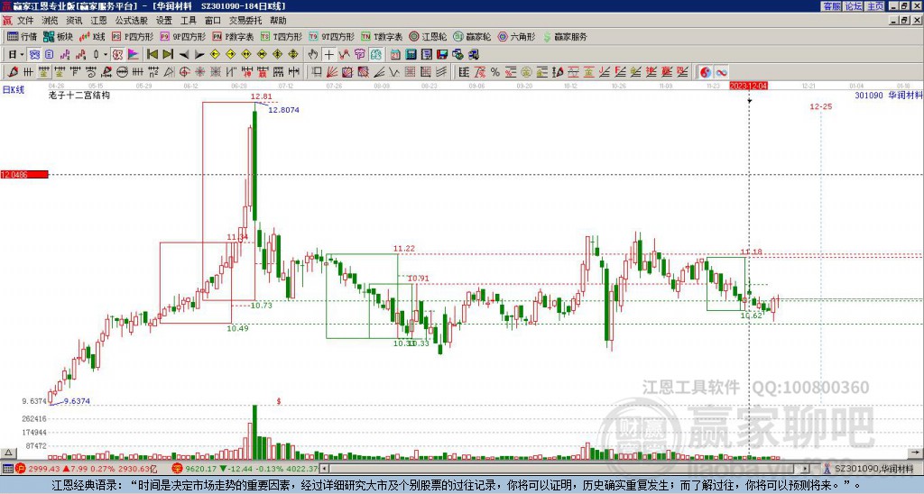
Task: Click the 12-25 date line label
Action: [821, 106]
